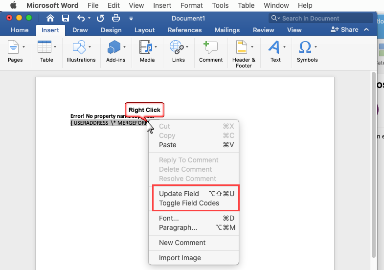This screenshot has height=270, width=384.
Task: Open the Tools menu
Action: click(220, 5)
